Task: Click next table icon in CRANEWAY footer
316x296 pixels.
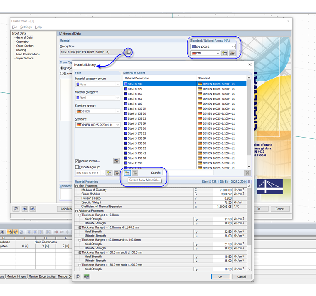Action: click(32, 209)
